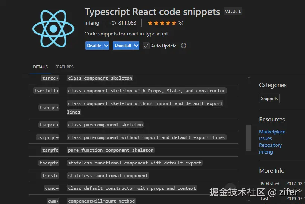This screenshot has width=305, height=204.
Task: Click the Snippets category tag
Action: (x=269, y=99)
